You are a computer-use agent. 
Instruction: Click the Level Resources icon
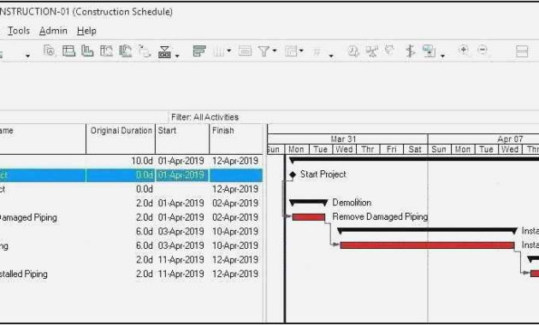(371, 51)
